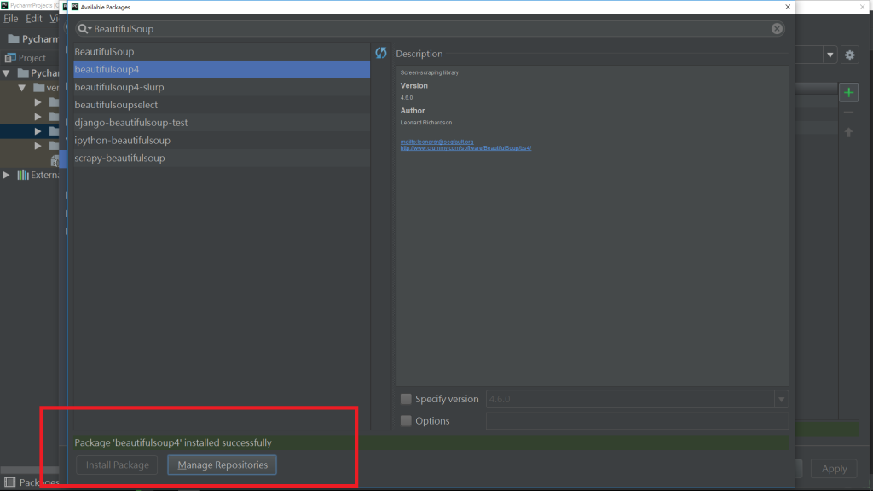873x491 pixels.
Task: Click the Project tool window icon
Action: [10, 57]
